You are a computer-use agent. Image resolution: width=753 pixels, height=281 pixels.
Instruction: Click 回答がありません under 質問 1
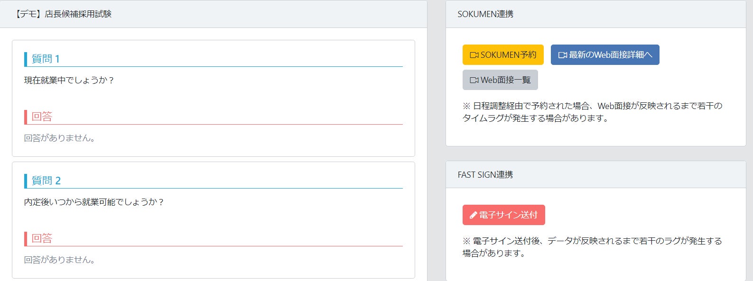[59, 138]
